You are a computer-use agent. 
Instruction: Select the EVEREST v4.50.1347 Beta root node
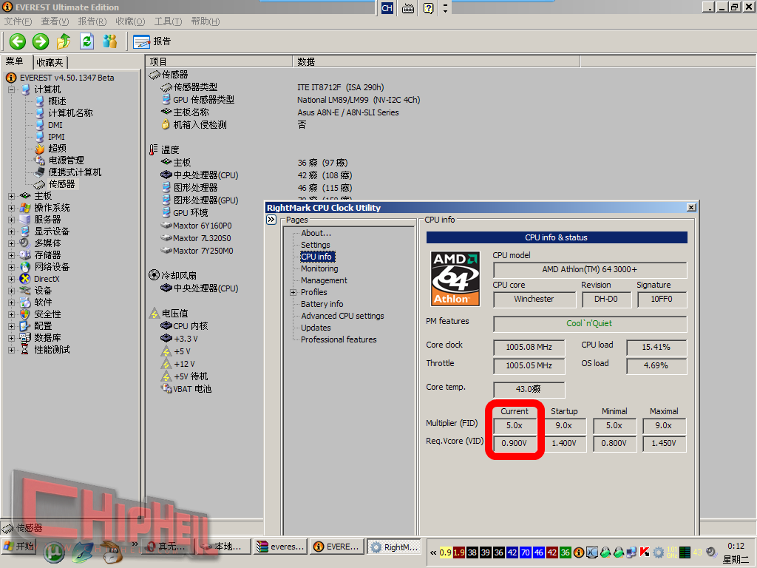coord(67,78)
